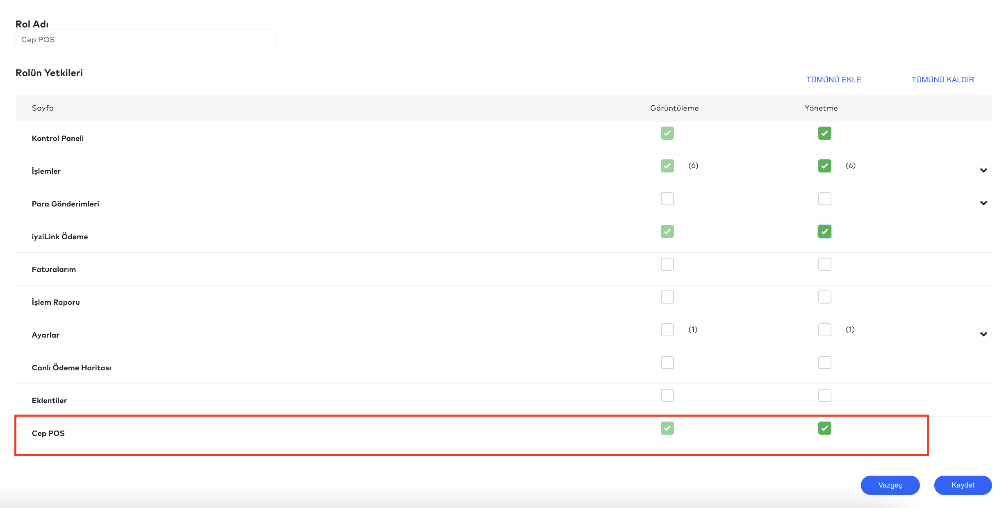
Task: Uncheck iyziLink Ödeme Yönetme checkbox
Action: (x=824, y=231)
